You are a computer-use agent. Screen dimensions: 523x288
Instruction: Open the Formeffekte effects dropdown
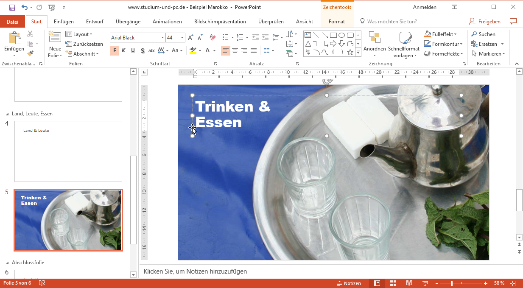click(x=444, y=54)
